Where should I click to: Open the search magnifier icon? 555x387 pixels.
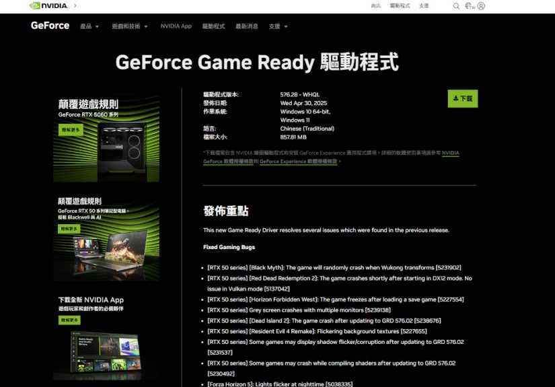coord(456,6)
